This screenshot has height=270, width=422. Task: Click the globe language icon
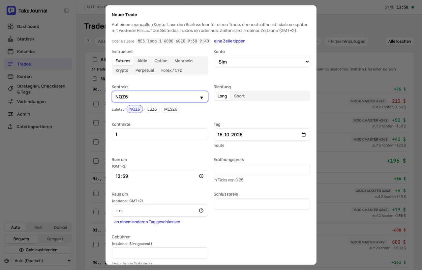tap(7, 261)
